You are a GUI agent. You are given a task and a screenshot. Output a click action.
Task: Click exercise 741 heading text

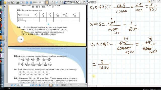point(40,56)
